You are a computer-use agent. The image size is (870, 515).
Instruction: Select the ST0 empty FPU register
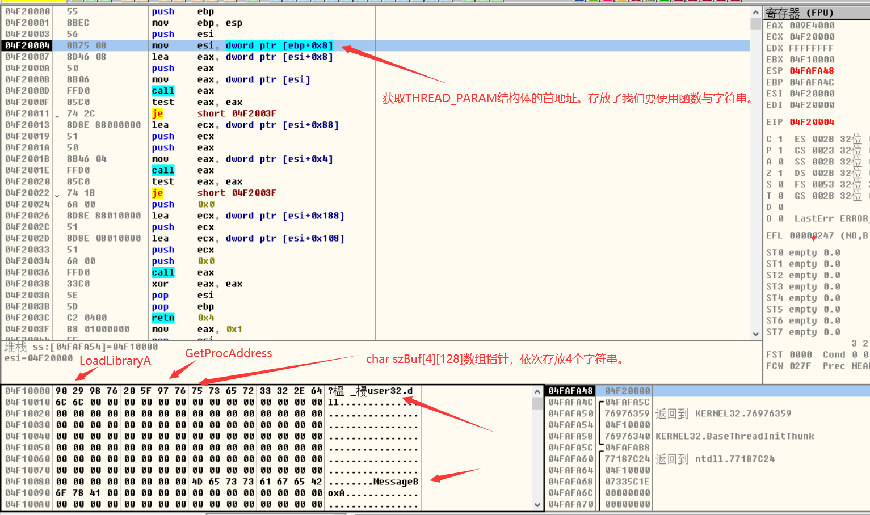[x=804, y=252]
